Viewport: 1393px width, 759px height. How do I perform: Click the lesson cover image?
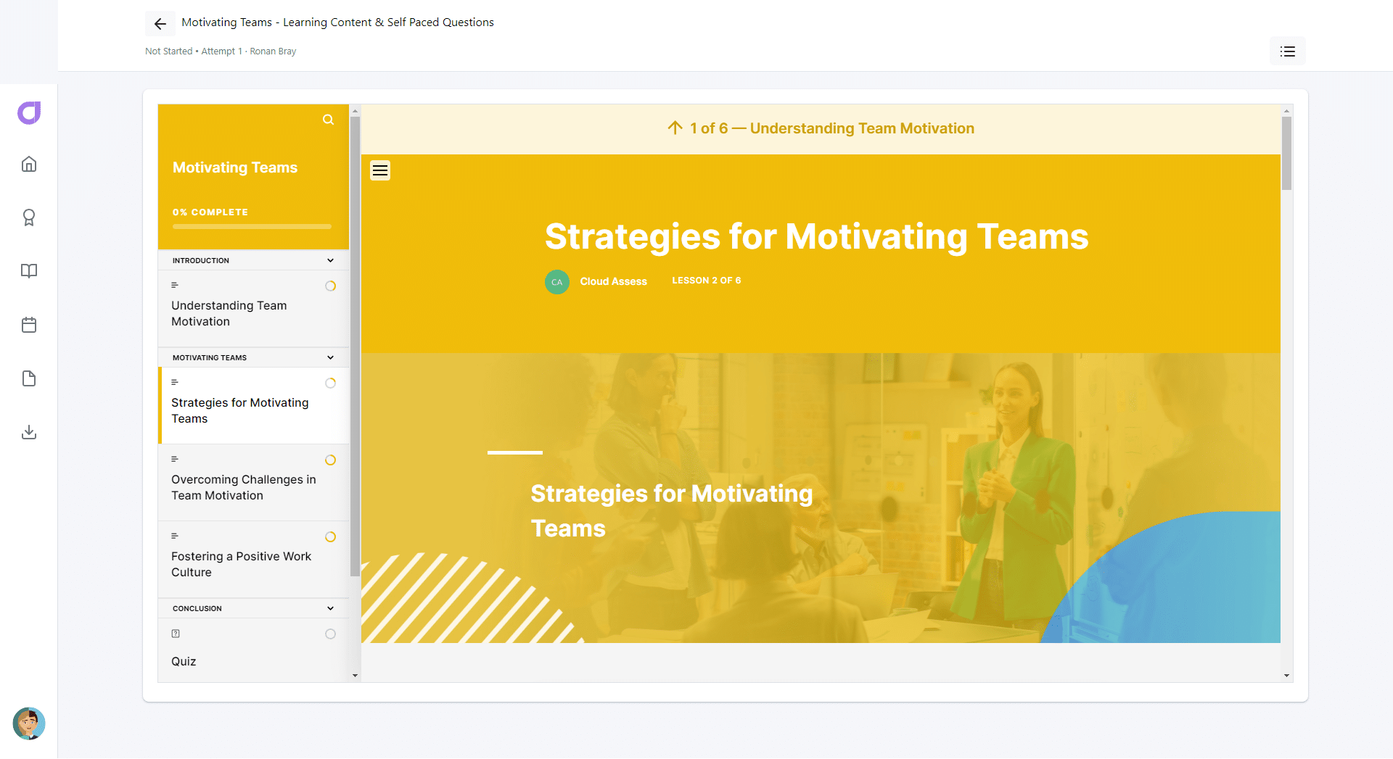point(821,498)
